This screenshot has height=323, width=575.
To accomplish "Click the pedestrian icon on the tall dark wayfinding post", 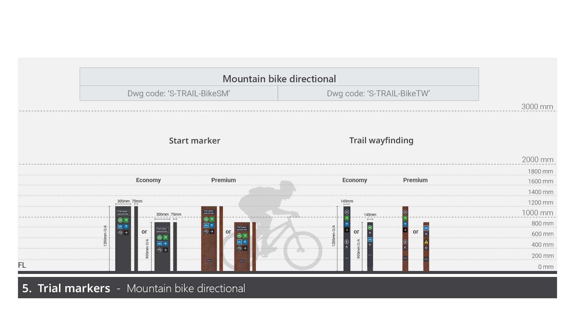I will (347, 242).
